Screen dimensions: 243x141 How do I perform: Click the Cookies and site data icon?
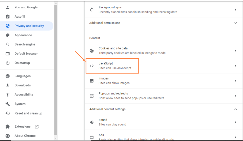(92, 51)
